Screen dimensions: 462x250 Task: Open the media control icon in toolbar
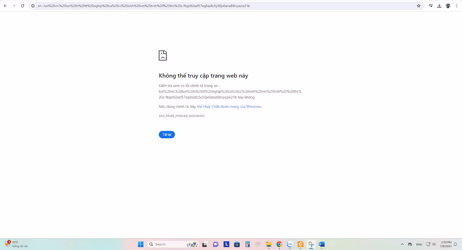coord(431,6)
